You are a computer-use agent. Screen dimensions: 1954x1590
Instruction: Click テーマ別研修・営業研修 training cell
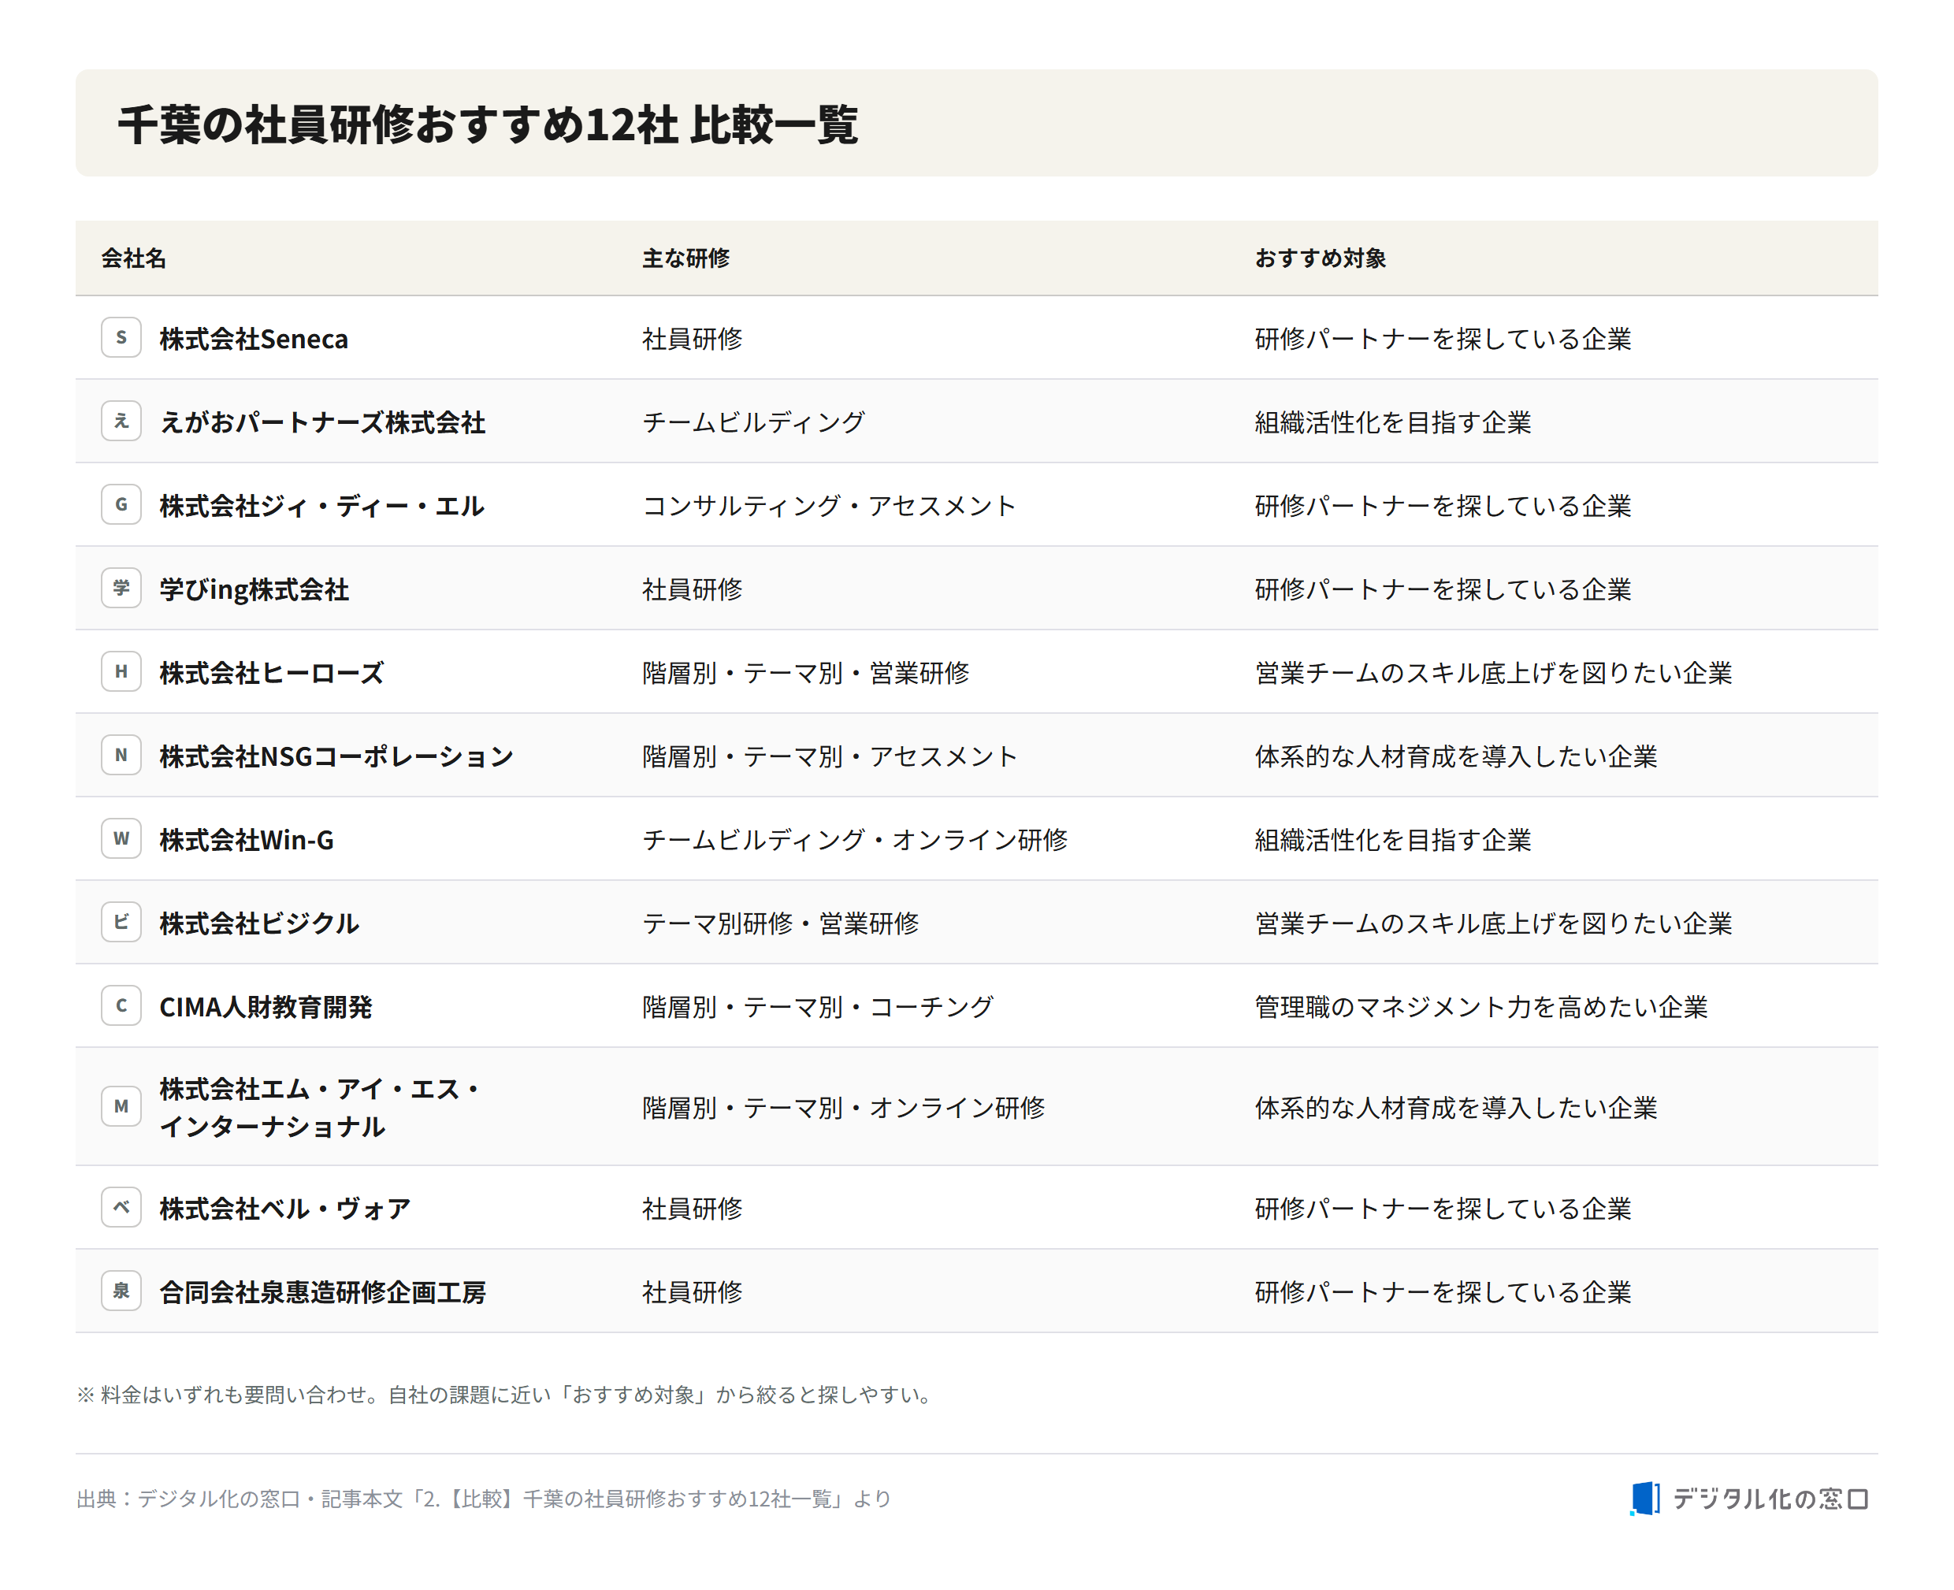point(780,923)
